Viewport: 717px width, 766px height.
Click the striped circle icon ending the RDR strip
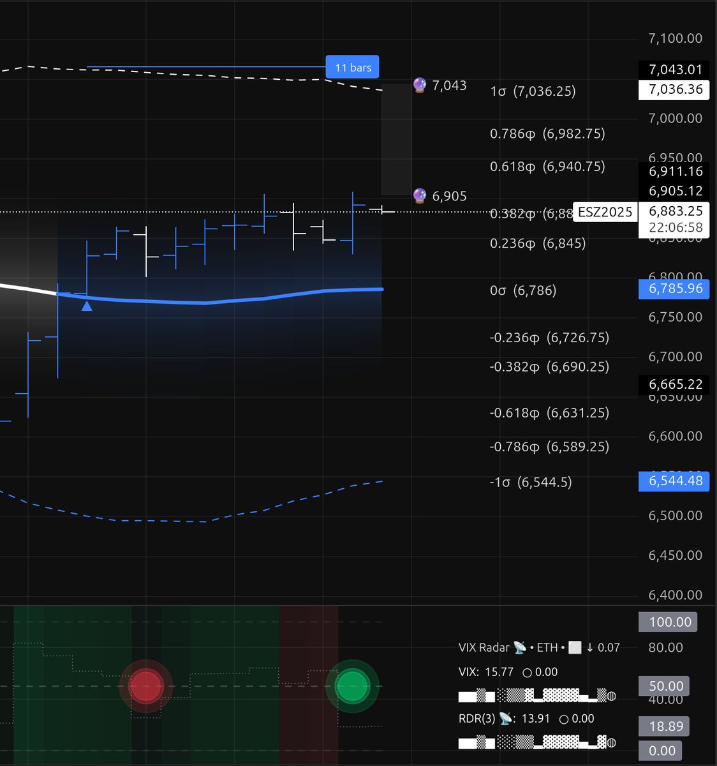pos(610,742)
